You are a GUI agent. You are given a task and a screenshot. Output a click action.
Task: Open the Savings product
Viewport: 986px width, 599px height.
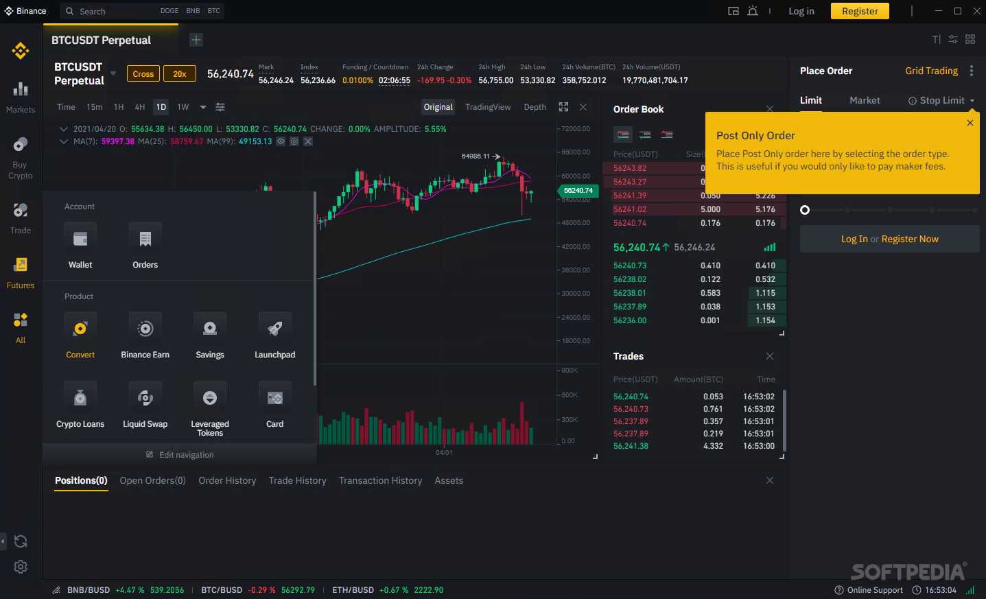[x=210, y=336]
